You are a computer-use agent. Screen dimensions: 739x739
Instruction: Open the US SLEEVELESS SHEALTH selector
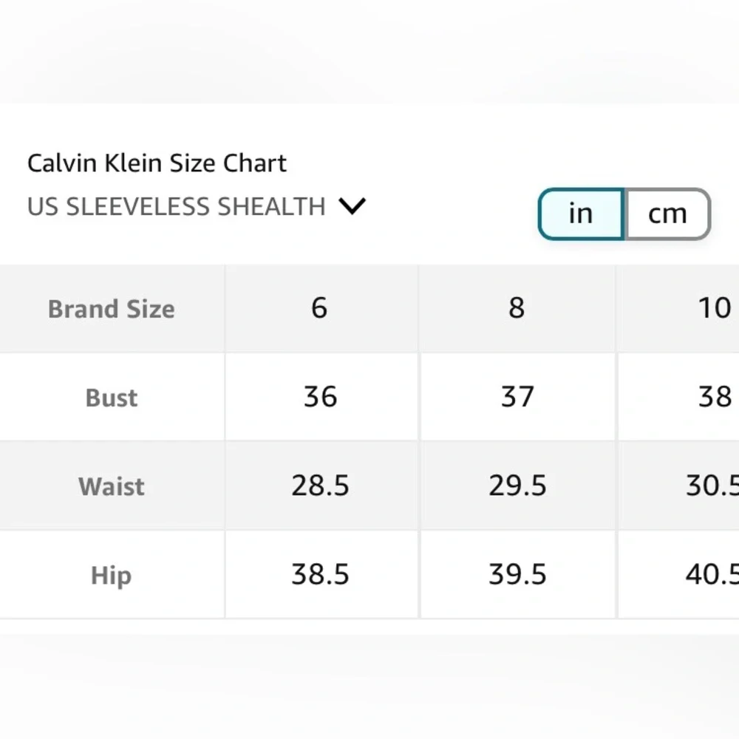coord(177,206)
